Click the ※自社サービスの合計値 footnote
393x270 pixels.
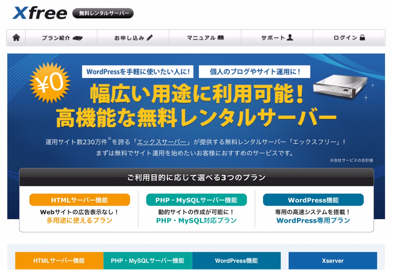point(352,160)
